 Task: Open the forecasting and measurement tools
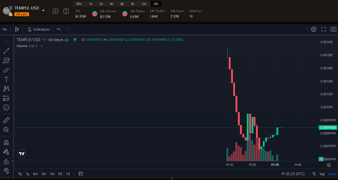coord(6,98)
